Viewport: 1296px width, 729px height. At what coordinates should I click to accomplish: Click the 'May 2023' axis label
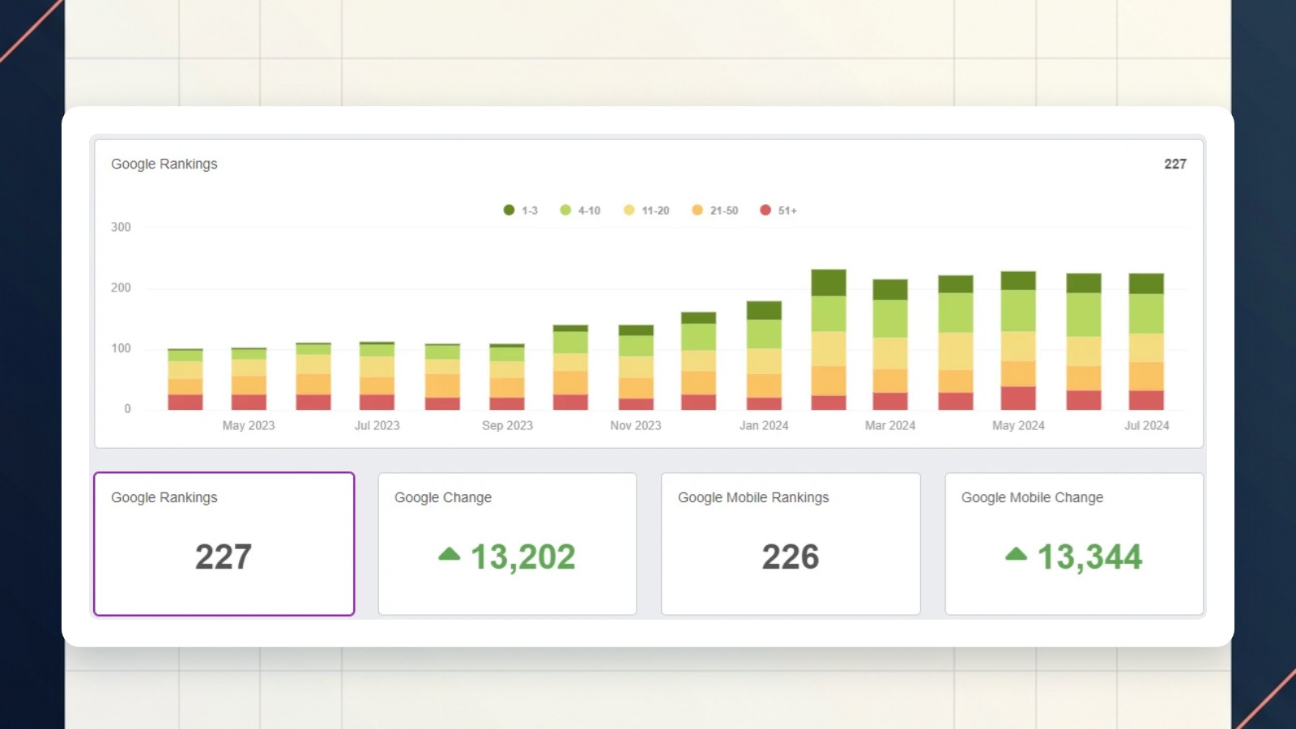tap(249, 425)
